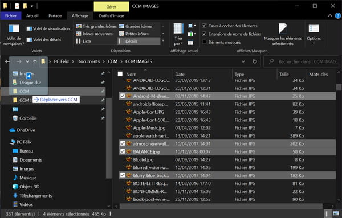The height and width of the screenshot is (218, 342).
Task: Open Téléchargements folder in sidebar
Action: [32, 196]
